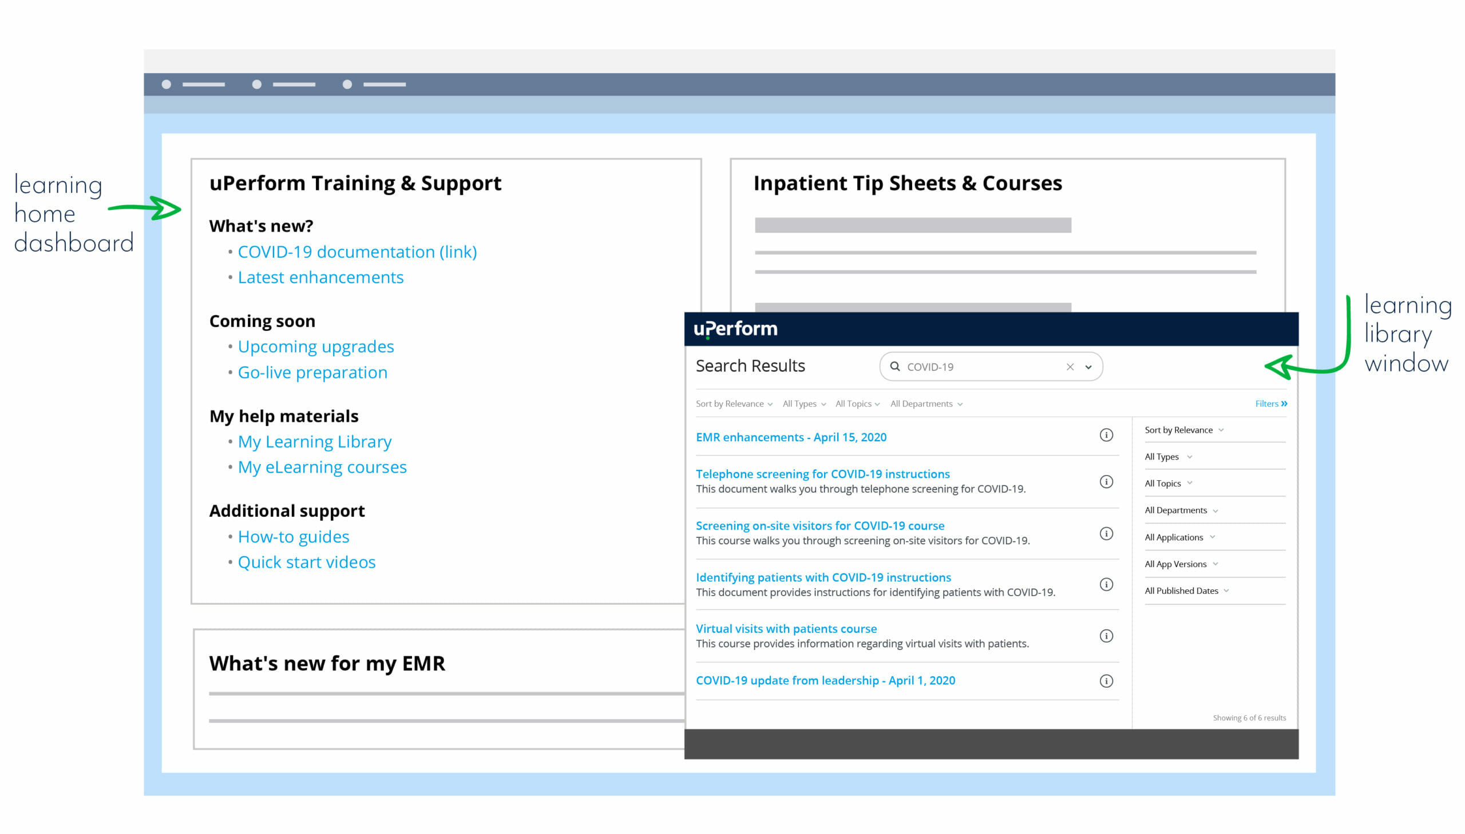
Task: Open All Types dropdown in top filter bar
Action: [x=804, y=404]
